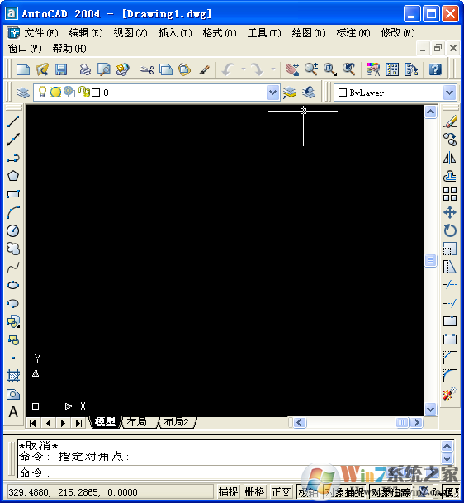Switch to the 布局2 layout tab
This screenshot has width=464, height=503.
[x=177, y=422]
